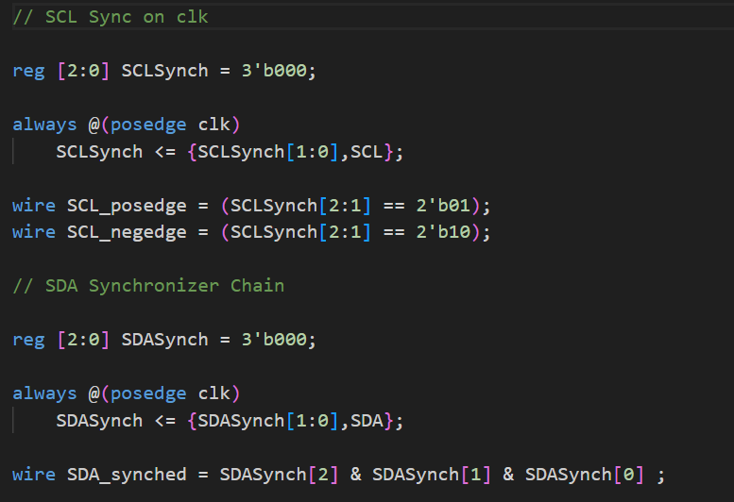Click "SCLSynch <=" assignment target
Viewport: 734px width, 502px height.
[x=116, y=152]
